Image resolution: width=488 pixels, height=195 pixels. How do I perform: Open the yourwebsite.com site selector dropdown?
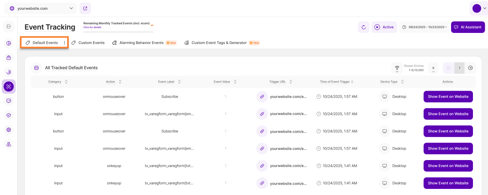[x=41, y=8]
